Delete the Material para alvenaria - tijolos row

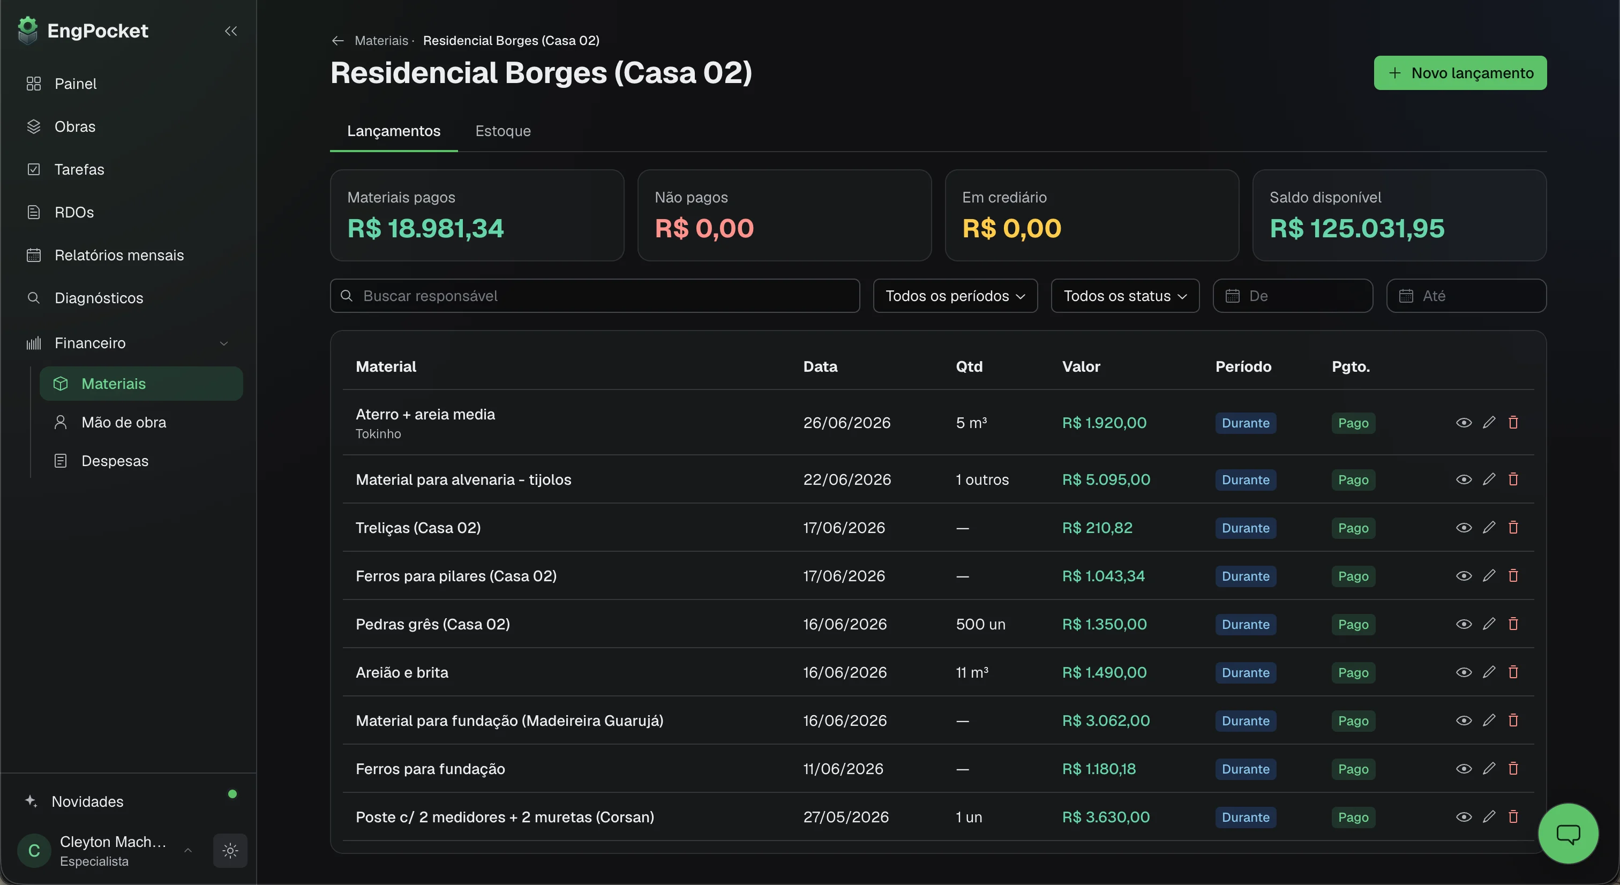(x=1513, y=479)
